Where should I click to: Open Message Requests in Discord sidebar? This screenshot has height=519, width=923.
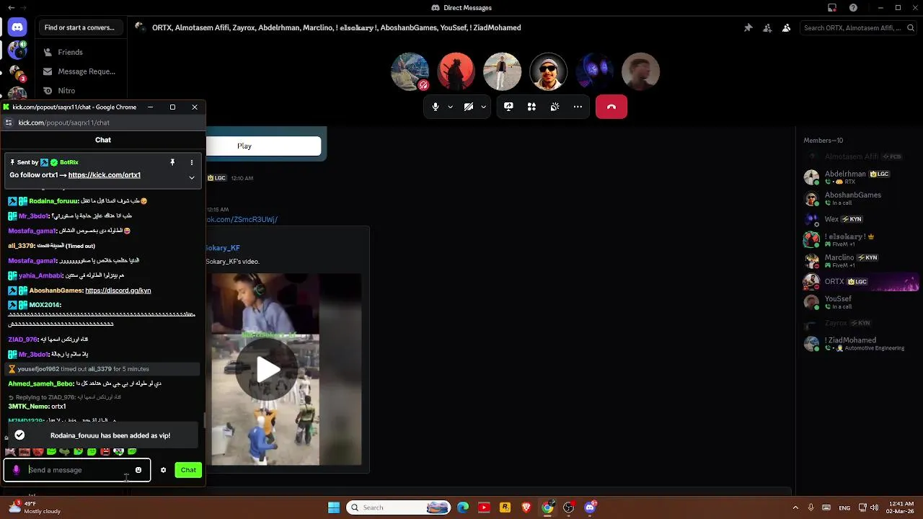pyautogui.click(x=79, y=71)
